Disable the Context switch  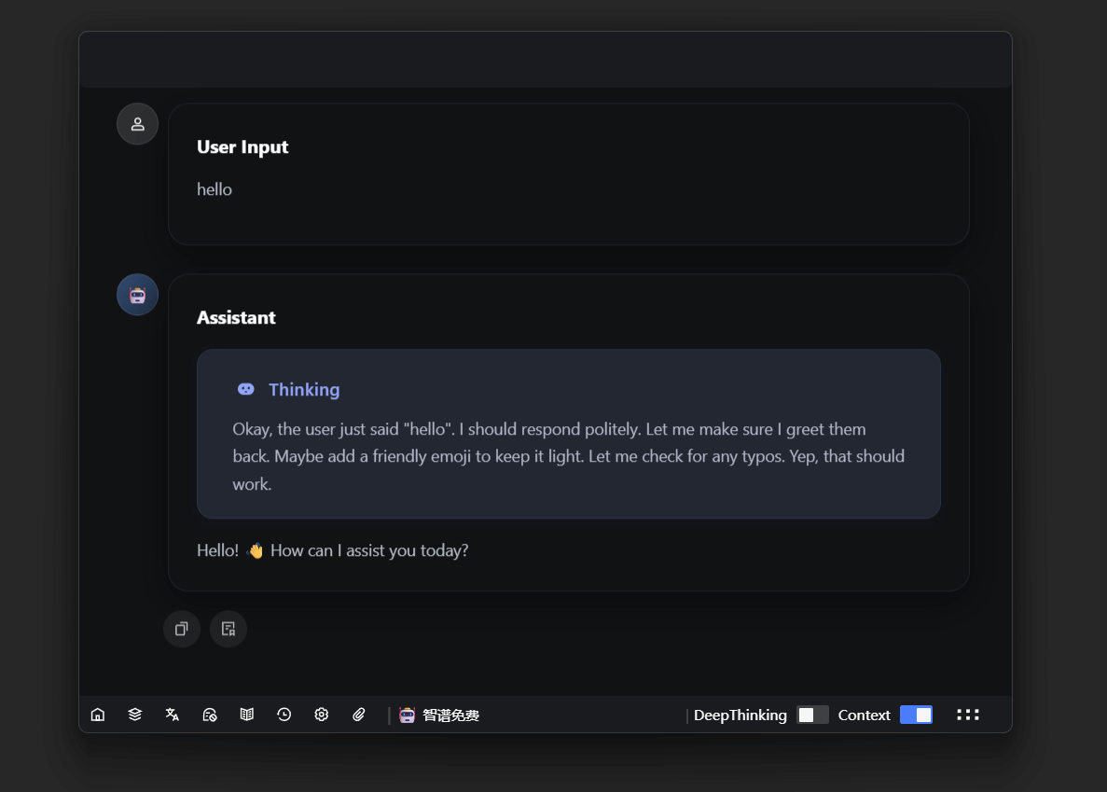point(916,715)
